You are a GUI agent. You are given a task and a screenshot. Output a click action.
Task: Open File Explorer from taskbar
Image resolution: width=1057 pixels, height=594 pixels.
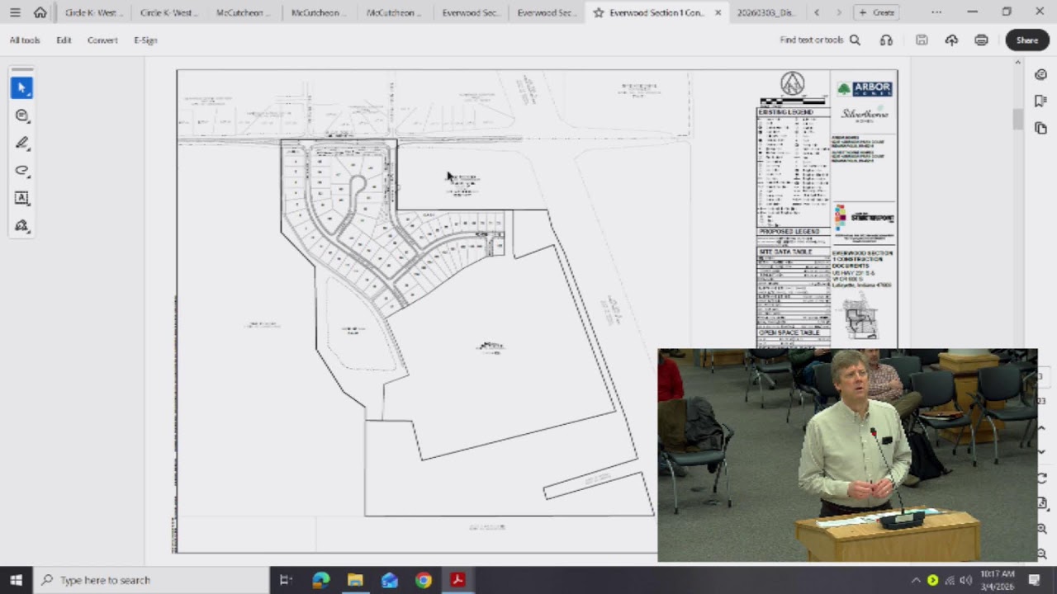click(355, 580)
